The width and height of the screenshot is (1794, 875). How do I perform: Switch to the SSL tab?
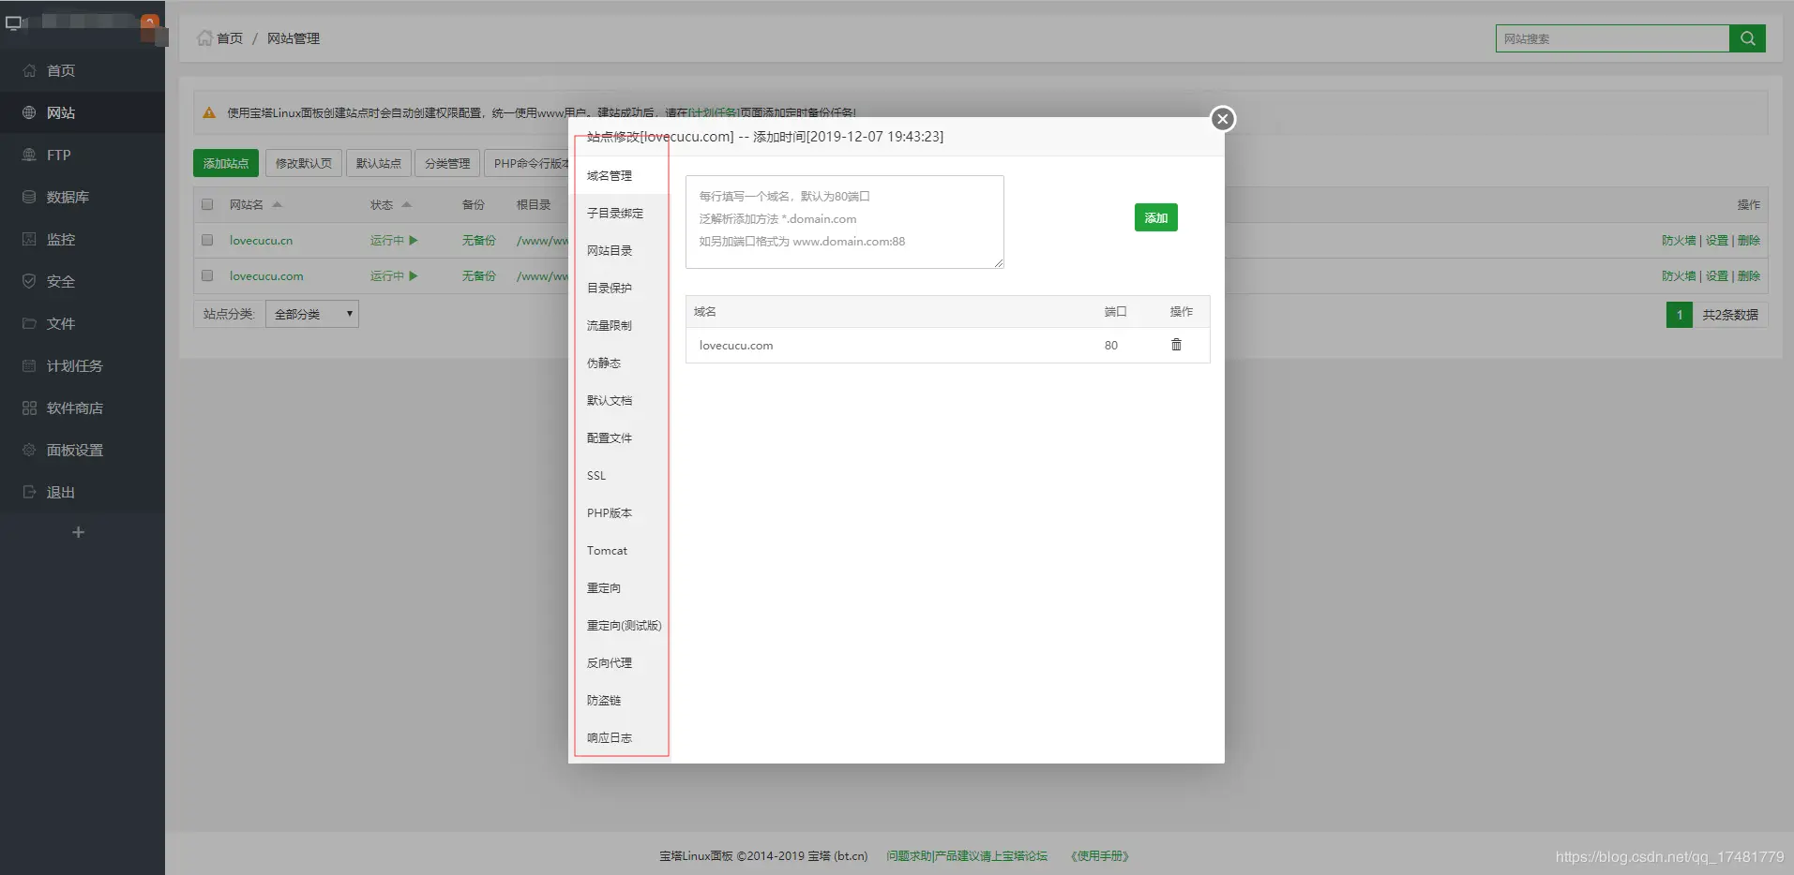(x=595, y=475)
